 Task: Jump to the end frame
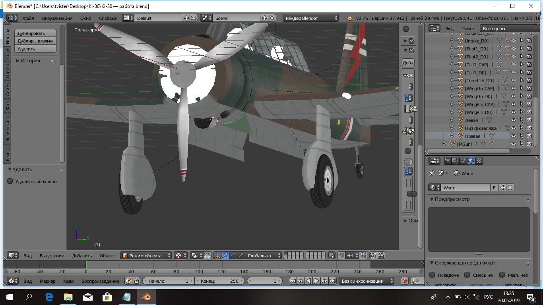coord(332,281)
